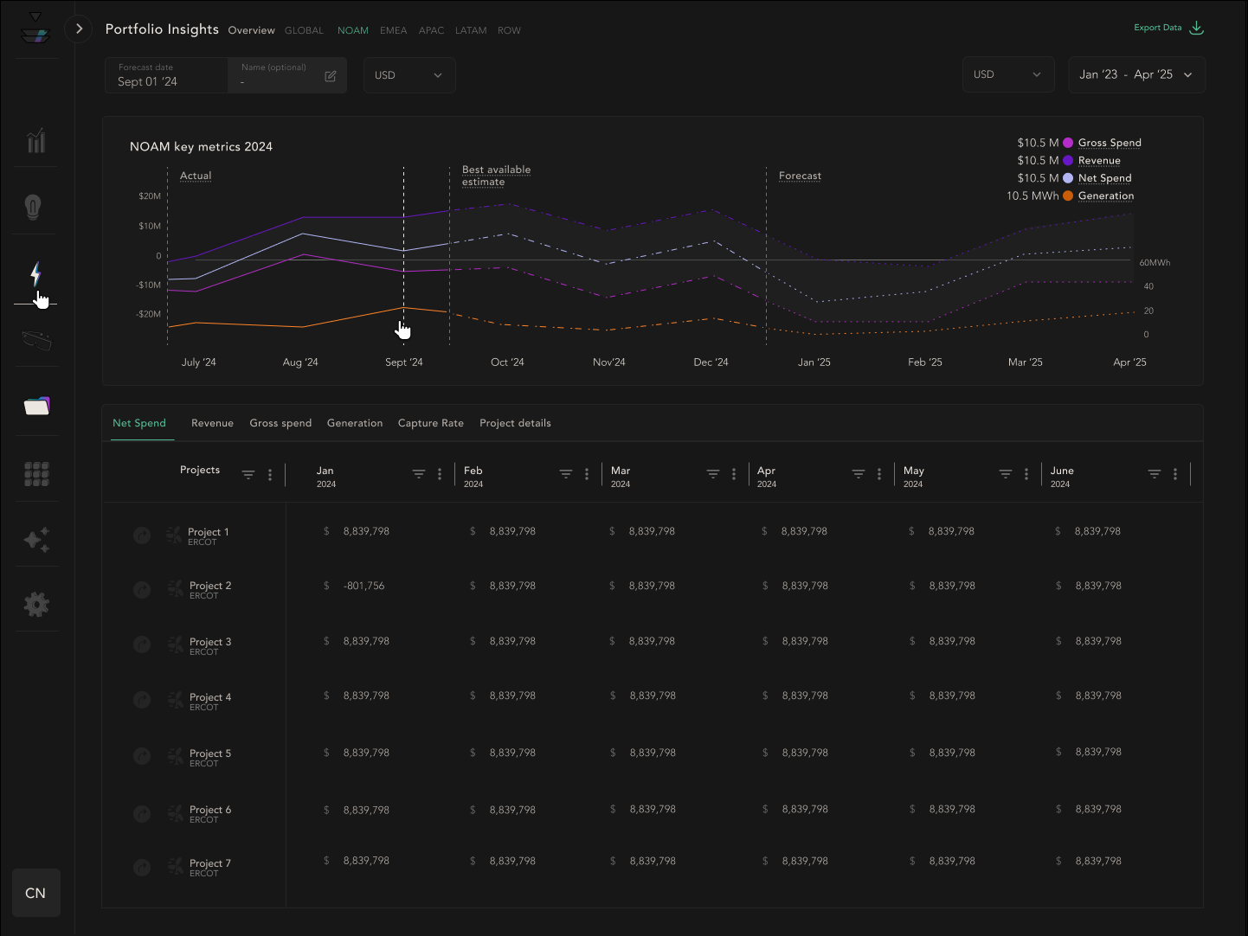Switch to the Generation tab
1248x936 pixels.
[x=355, y=423]
